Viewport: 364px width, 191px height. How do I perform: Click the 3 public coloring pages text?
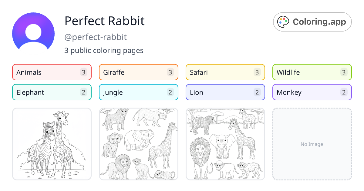[104, 50]
